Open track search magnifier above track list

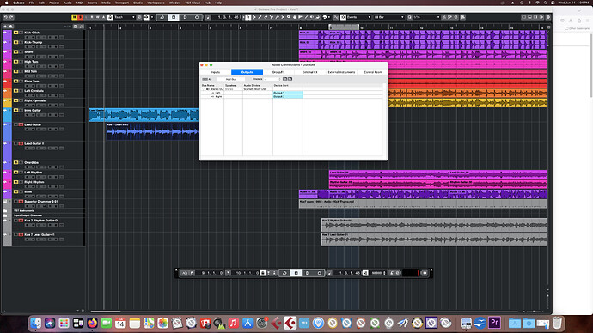click(82, 27)
